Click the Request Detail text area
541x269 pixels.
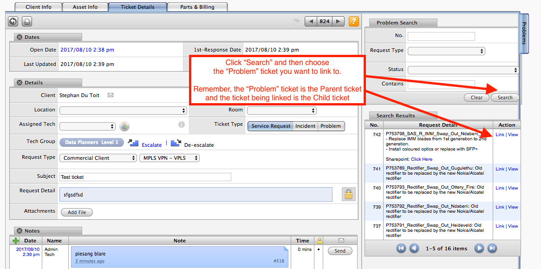coord(196,194)
